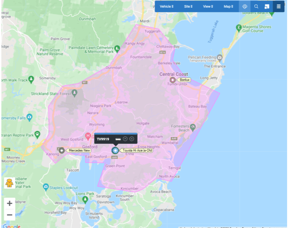This screenshot has width=288, height=228.
Task: Click the Bonlux site marker
Action: pyautogui.click(x=172, y=80)
